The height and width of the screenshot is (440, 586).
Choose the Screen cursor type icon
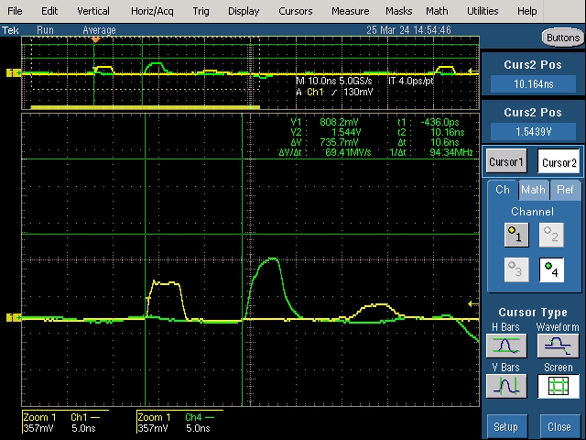pos(558,386)
